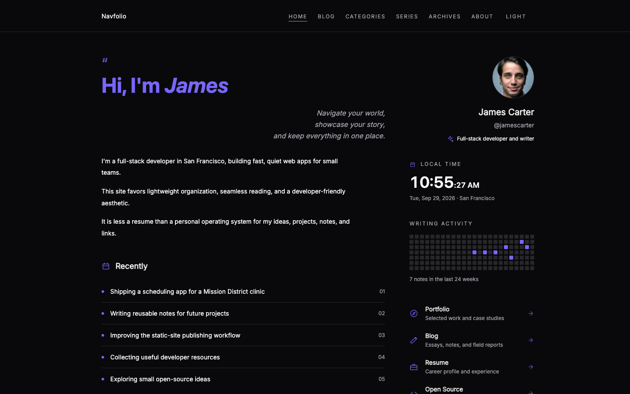The height and width of the screenshot is (394, 630).
Task: Click '7 notes in the last 24 weeks'
Action: pyautogui.click(x=444, y=279)
